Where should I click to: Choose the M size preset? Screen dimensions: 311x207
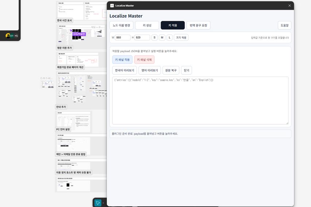[162, 38]
